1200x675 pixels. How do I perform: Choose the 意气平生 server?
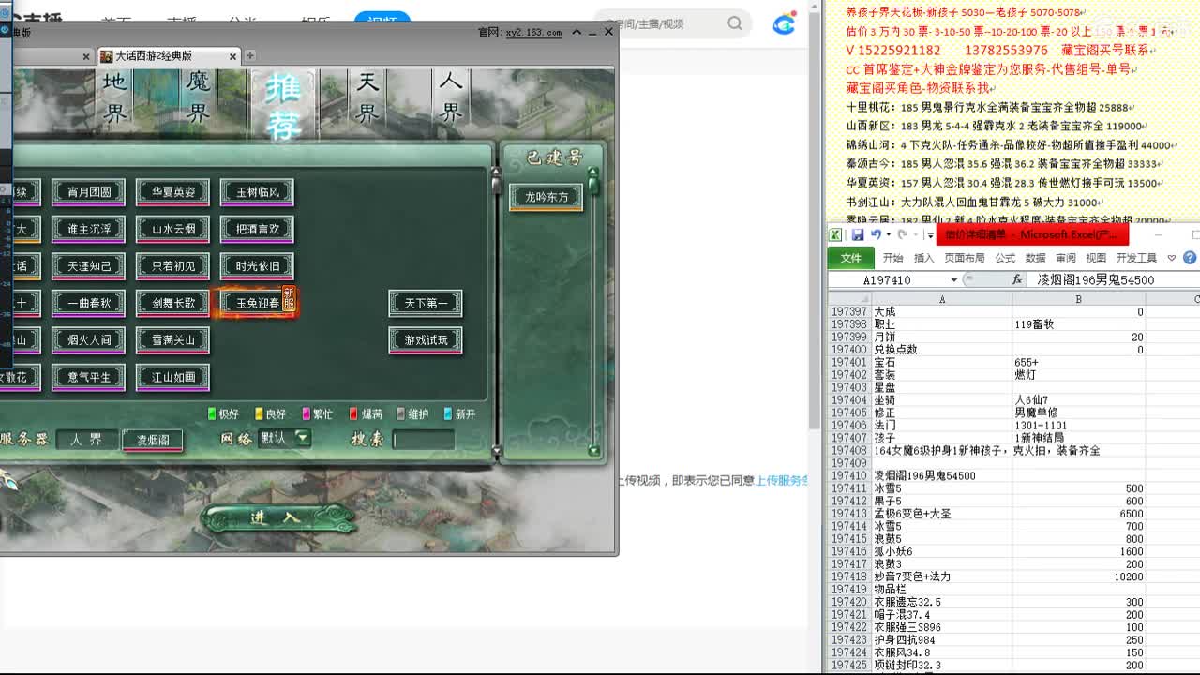[x=89, y=377]
